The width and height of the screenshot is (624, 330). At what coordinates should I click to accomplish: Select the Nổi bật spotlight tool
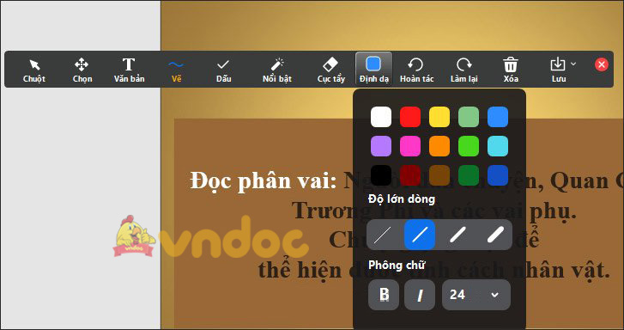[x=277, y=70]
